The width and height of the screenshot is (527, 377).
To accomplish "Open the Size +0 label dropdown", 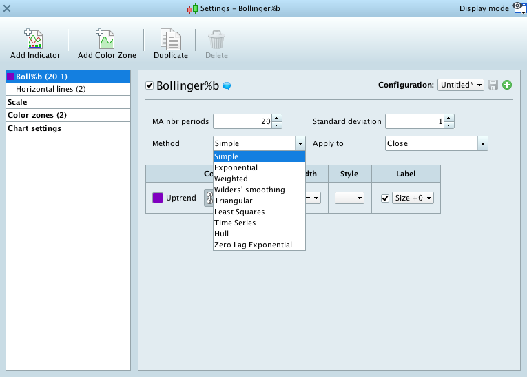I will (413, 198).
